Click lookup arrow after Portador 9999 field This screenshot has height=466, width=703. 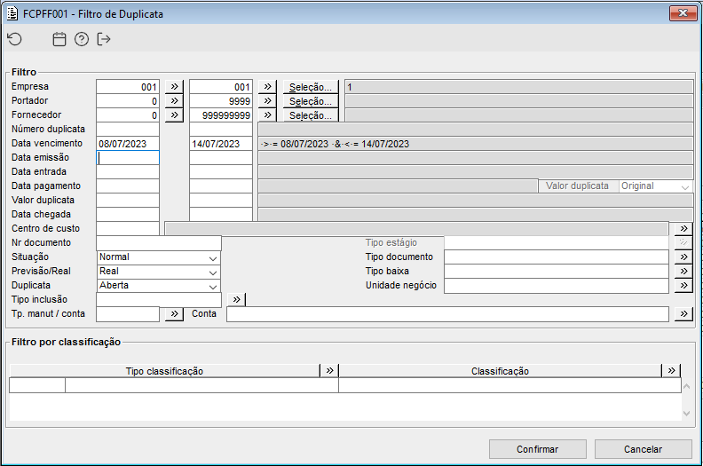coord(267,101)
